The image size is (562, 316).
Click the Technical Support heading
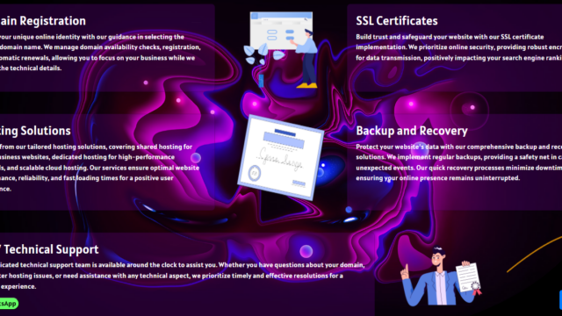(x=49, y=249)
